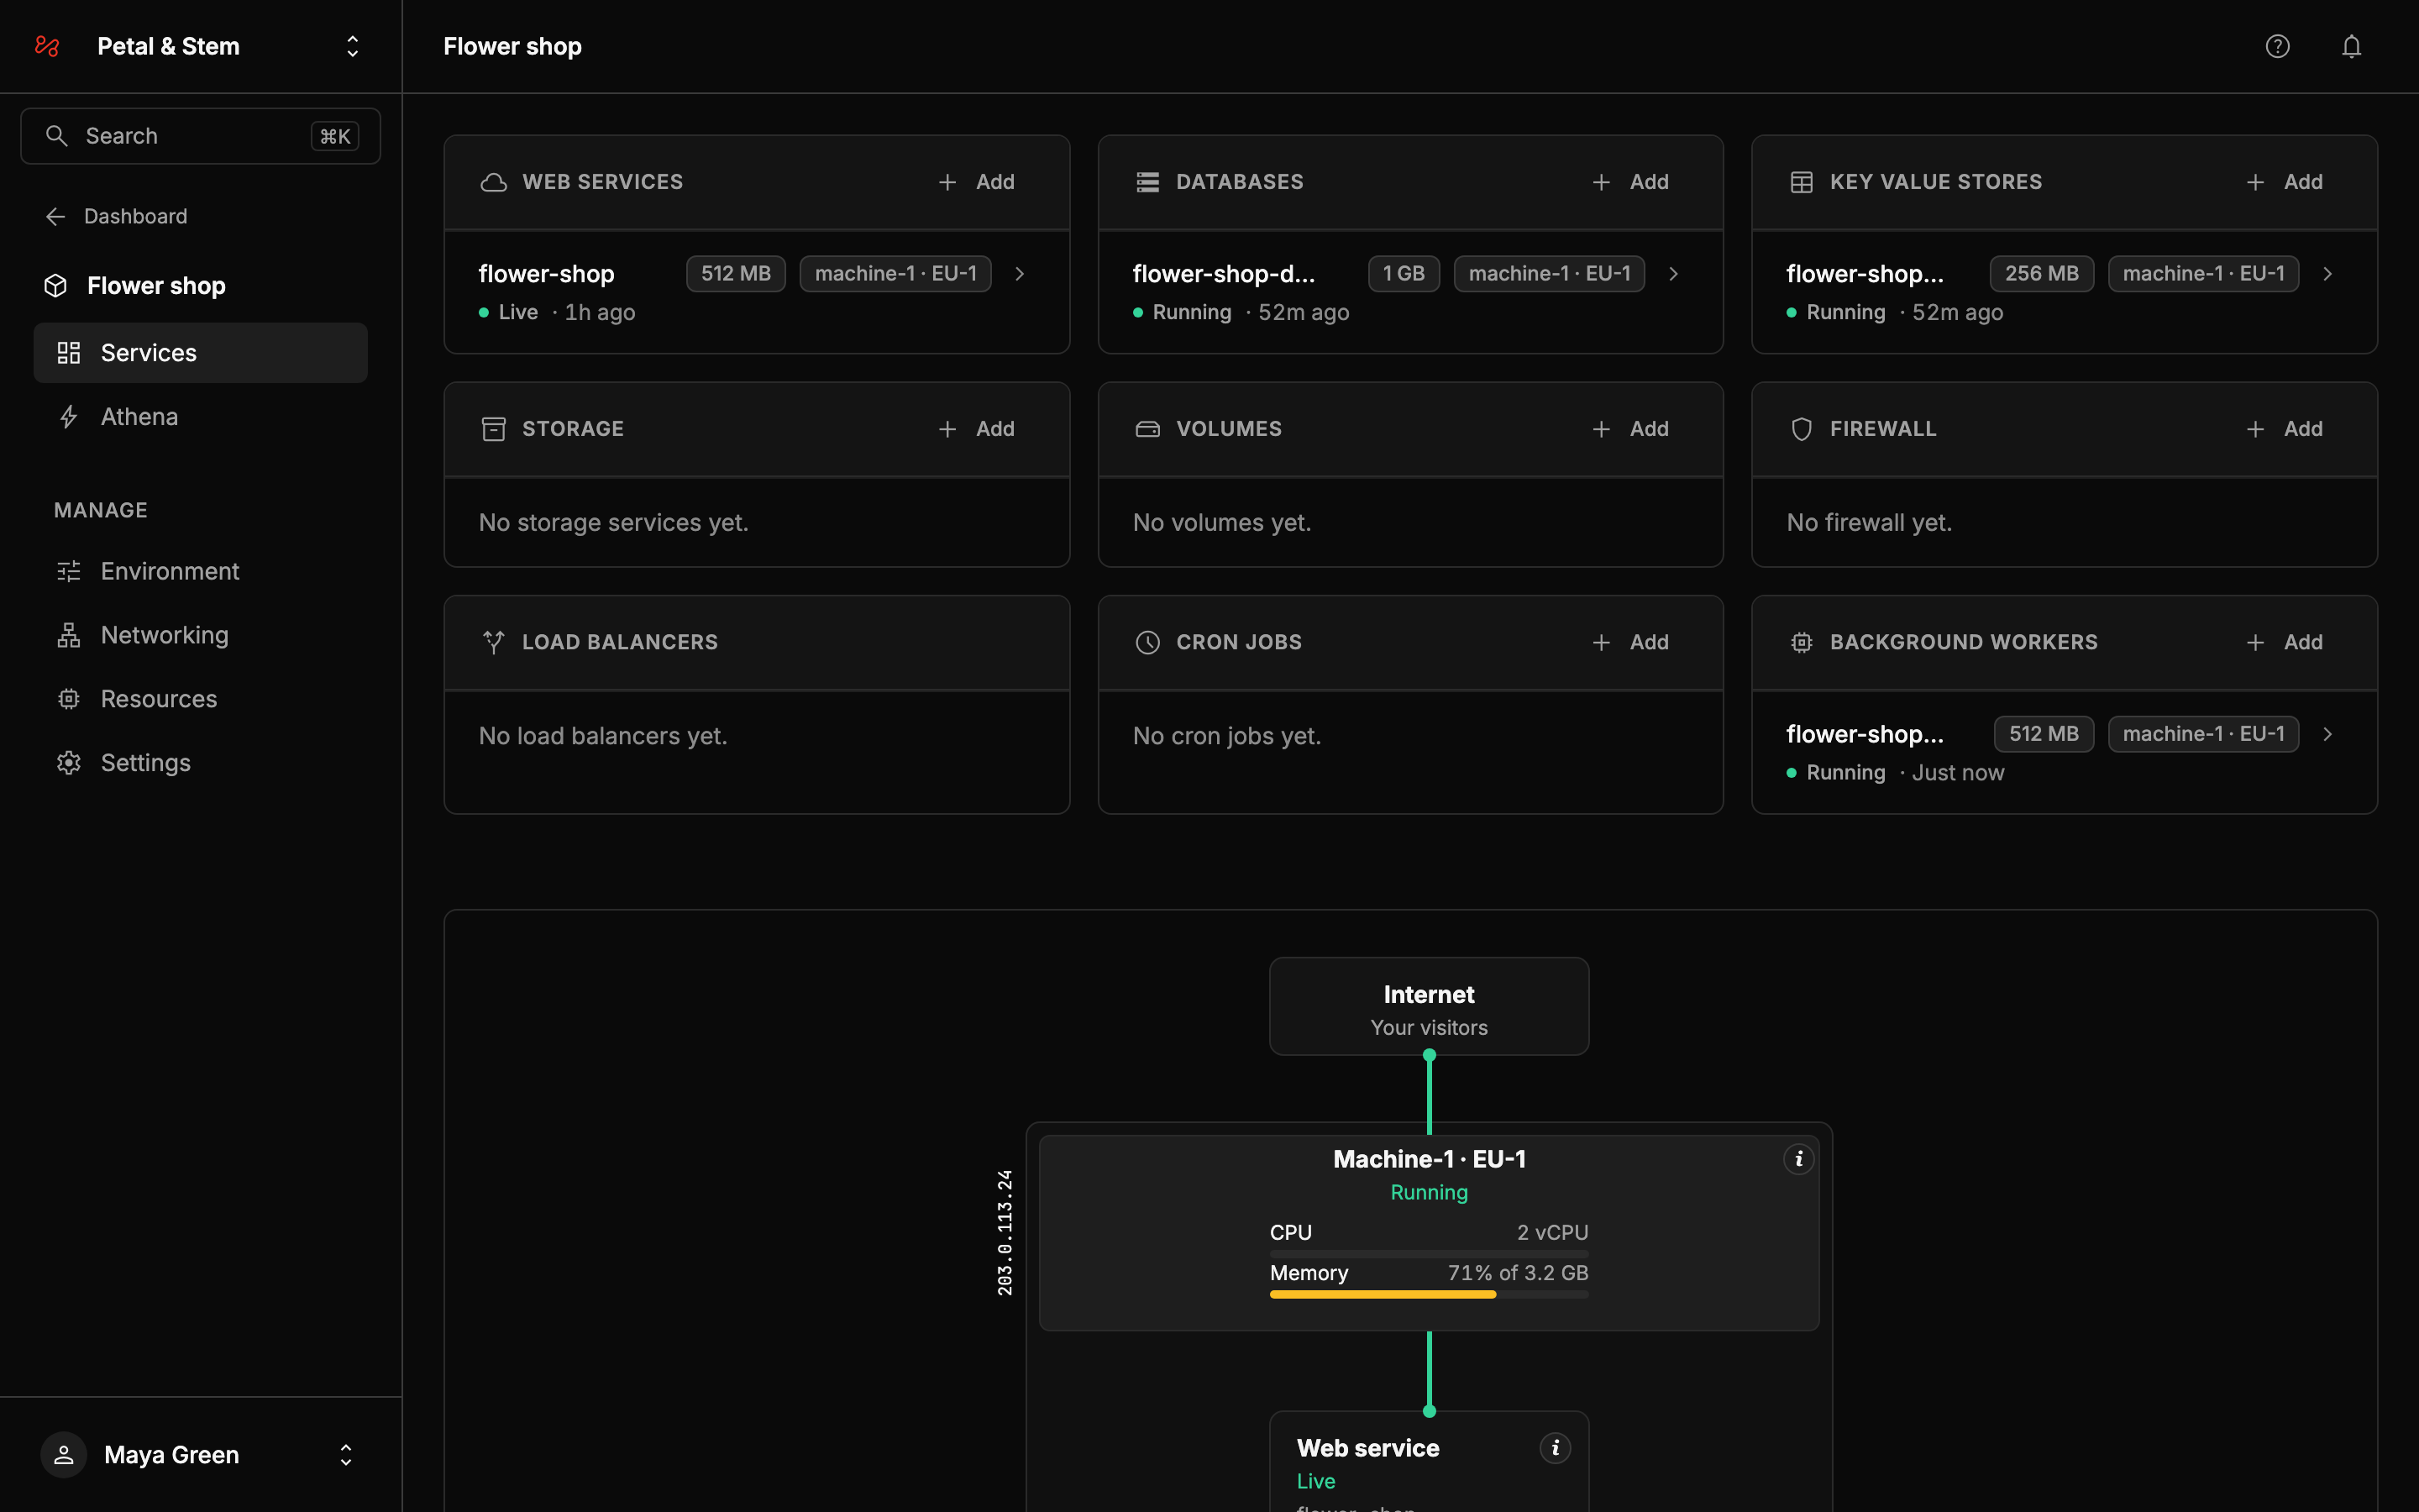Click Maya Green's avatar icon
Viewport: 2419px width, 1512px height.
pos(64,1454)
